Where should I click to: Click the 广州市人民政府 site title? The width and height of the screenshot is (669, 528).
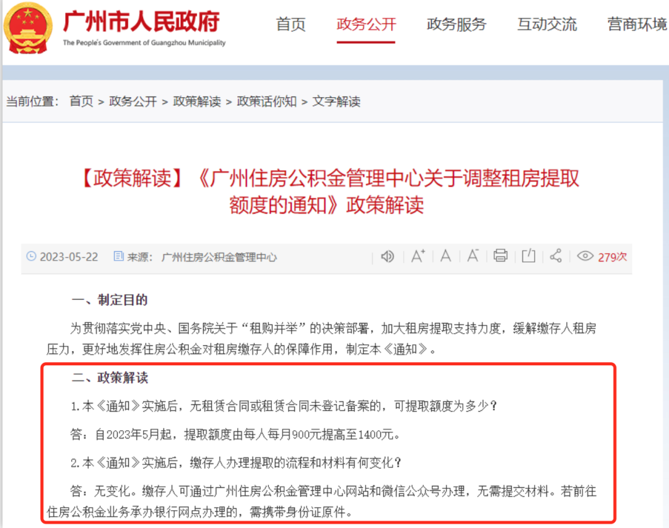click(142, 21)
